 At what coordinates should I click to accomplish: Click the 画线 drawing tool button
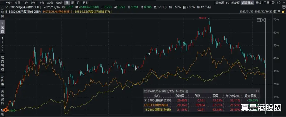click(x=258, y=3)
